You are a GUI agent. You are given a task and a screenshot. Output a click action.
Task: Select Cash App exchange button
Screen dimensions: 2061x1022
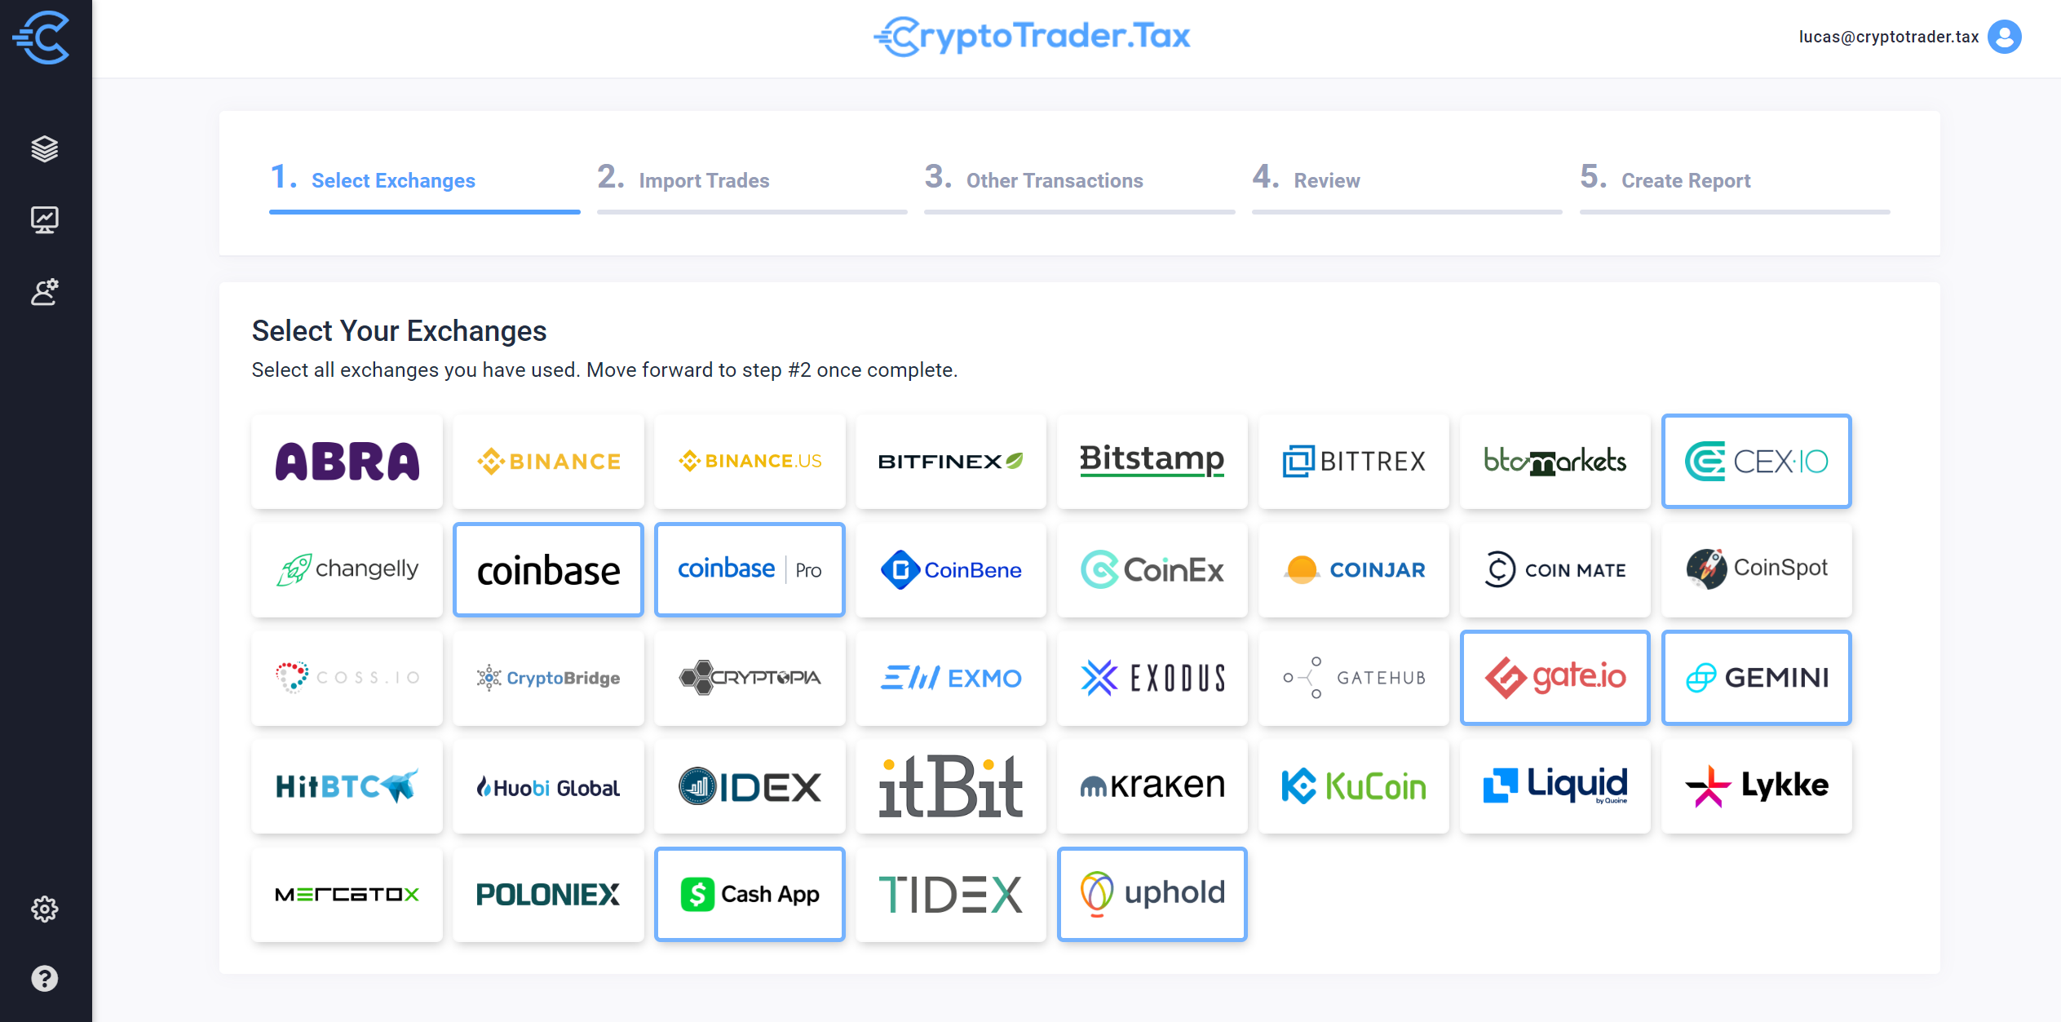pyautogui.click(x=750, y=893)
